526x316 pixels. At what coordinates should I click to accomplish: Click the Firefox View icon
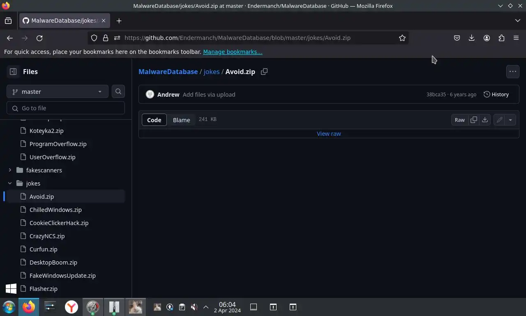8,21
